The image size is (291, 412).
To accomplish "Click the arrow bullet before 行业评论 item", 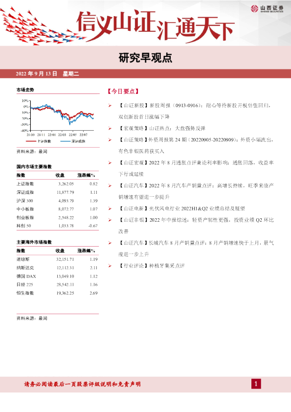I will 110,266.
